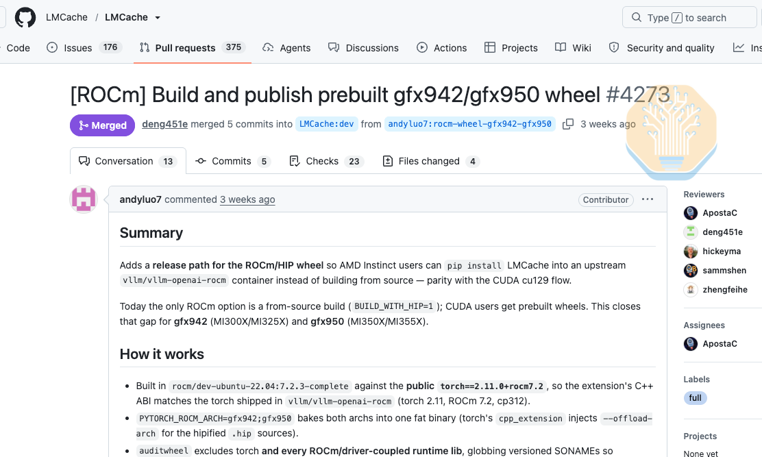This screenshot has height=457, width=762.
Task: Copy the head branch name icon
Action: [567, 124]
